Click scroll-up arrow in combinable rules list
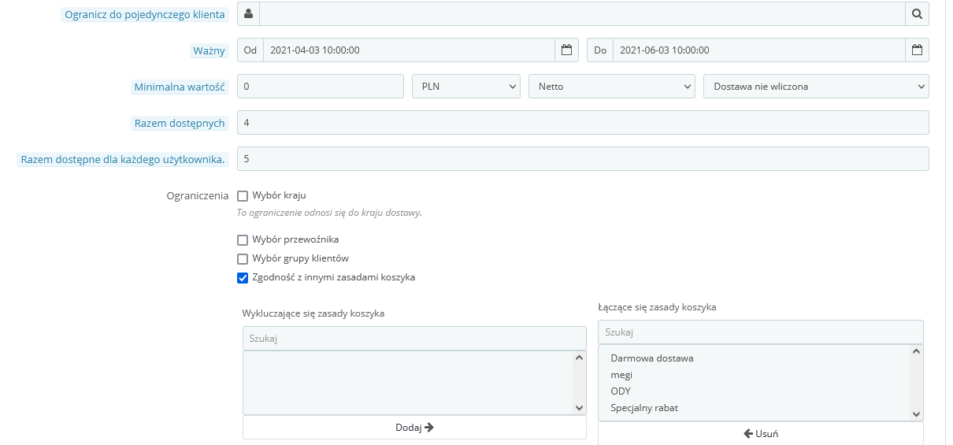This screenshot has height=445, width=953. coord(917,351)
